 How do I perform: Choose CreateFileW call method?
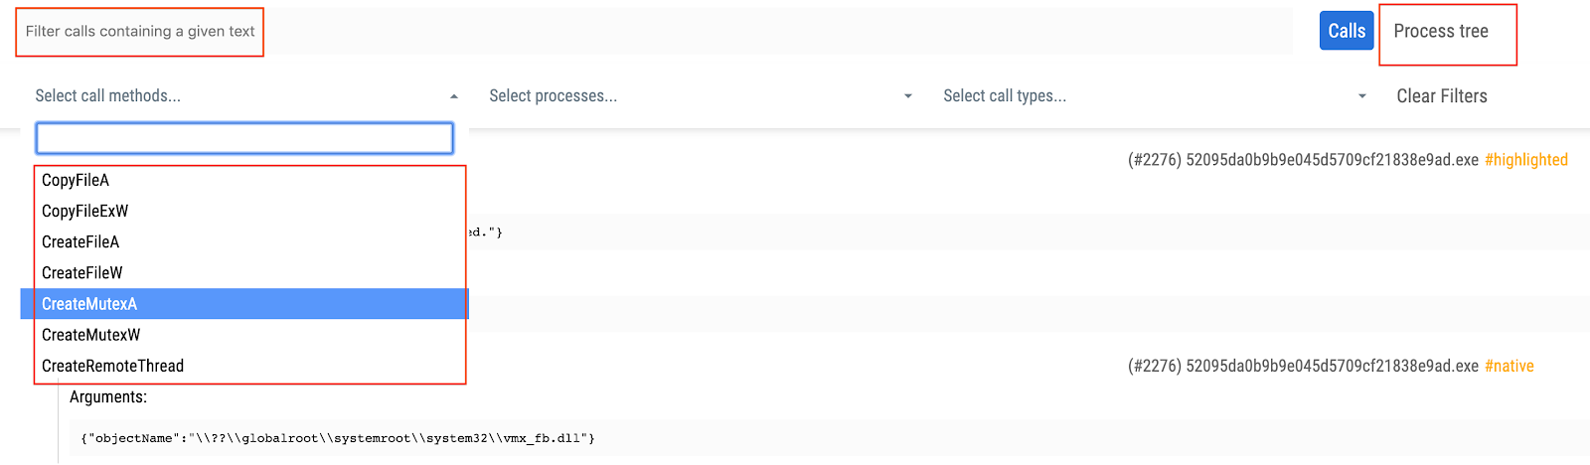point(82,272)
